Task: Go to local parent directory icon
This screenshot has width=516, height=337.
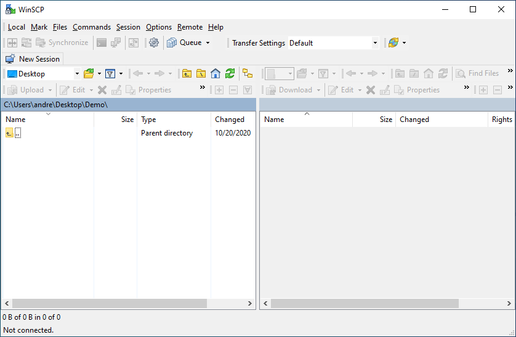Action: pos(187,73)
